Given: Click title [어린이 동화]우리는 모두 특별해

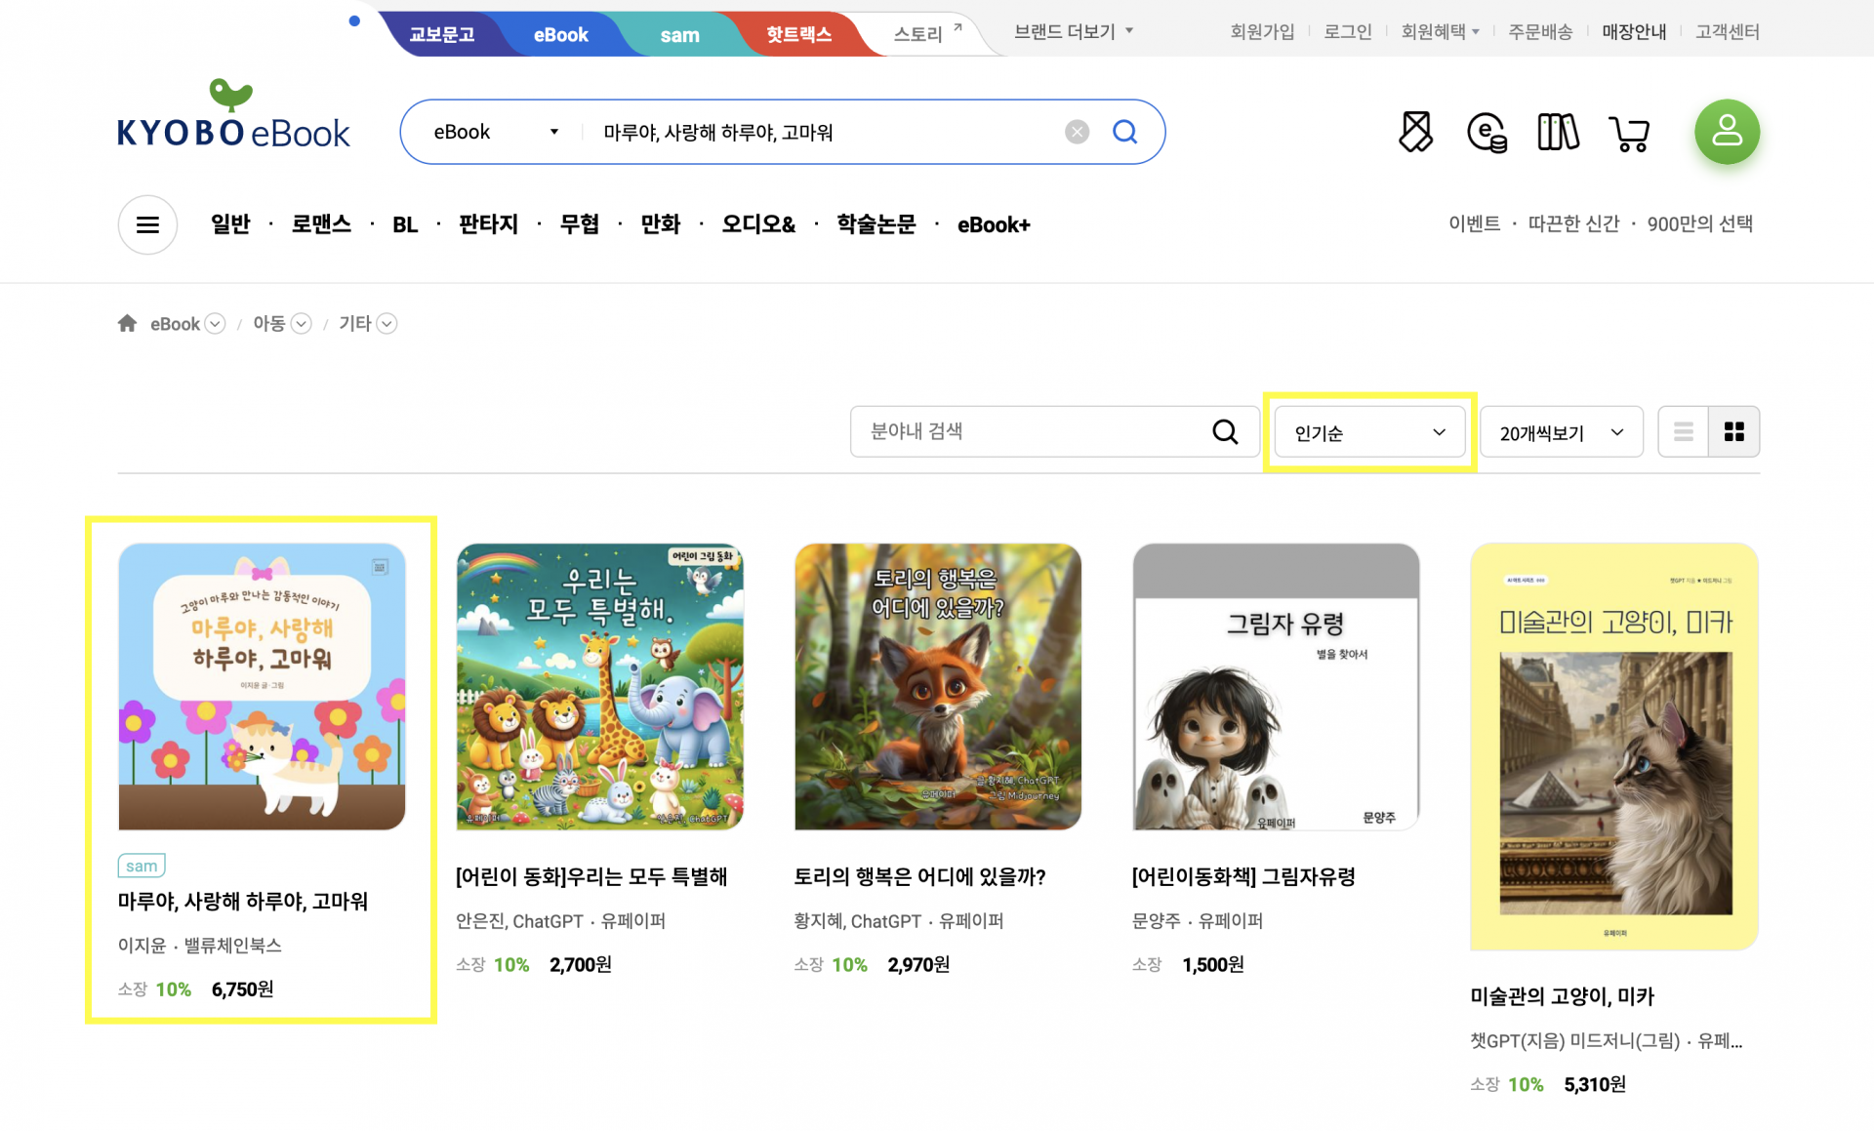Looking at the screenshot, I should [591, 877].
